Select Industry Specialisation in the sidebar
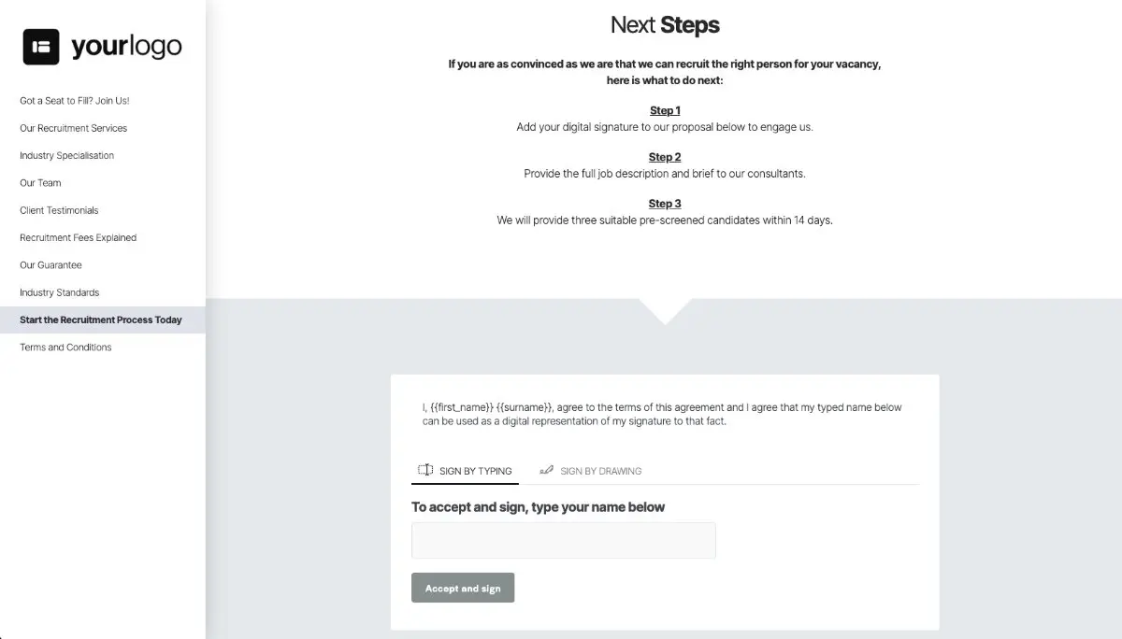This screenshot has width=1122, height=639. [65, 155]
